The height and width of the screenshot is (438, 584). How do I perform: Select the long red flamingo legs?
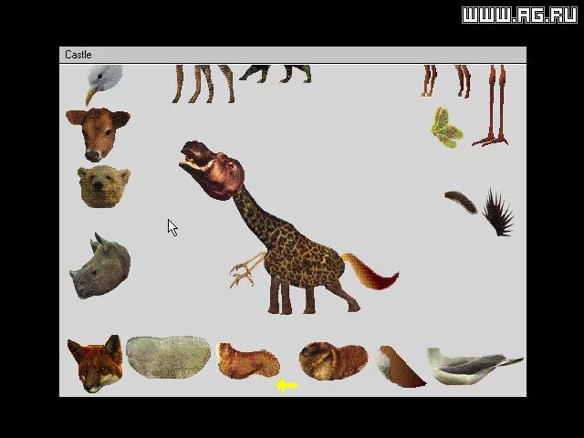tap(491, 106)
